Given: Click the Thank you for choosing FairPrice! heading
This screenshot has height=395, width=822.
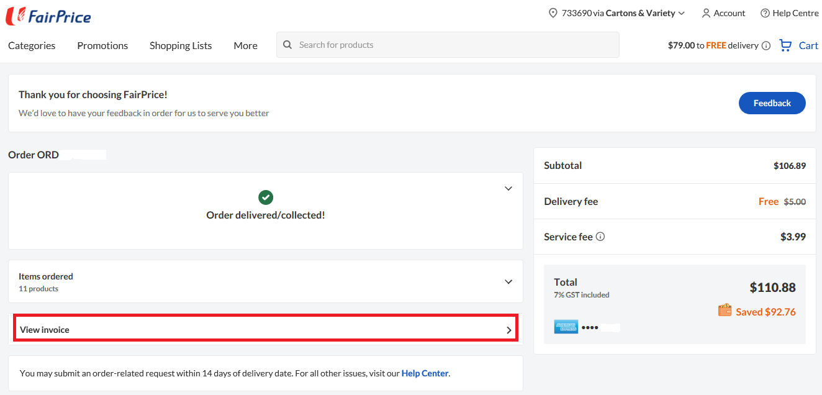Looking at the screenshot, I should point(93,94).
